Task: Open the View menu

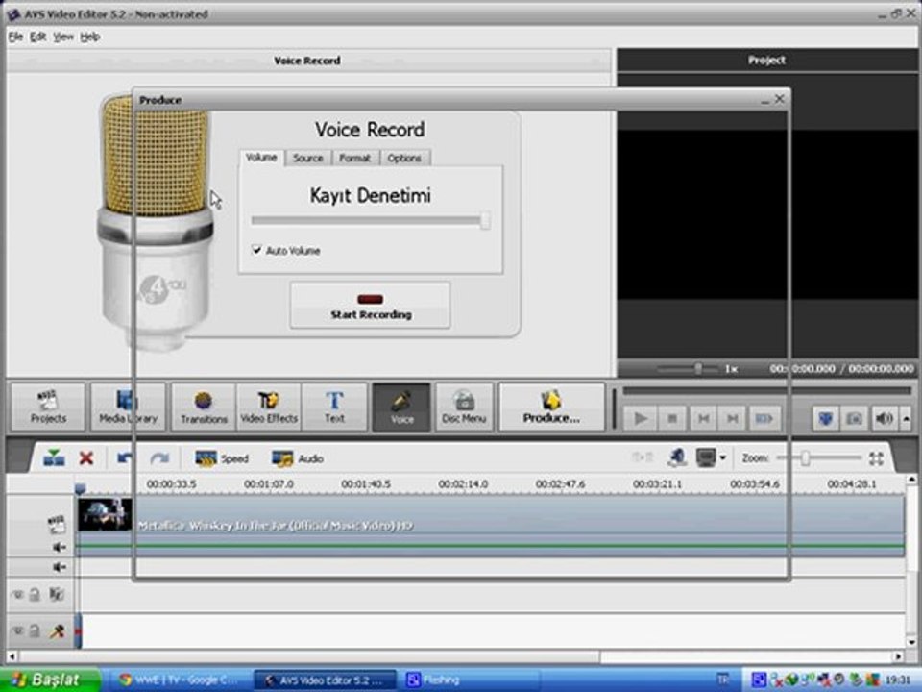Action: (63, 37)
